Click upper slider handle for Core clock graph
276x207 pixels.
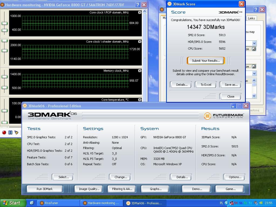tap(4, 23)
